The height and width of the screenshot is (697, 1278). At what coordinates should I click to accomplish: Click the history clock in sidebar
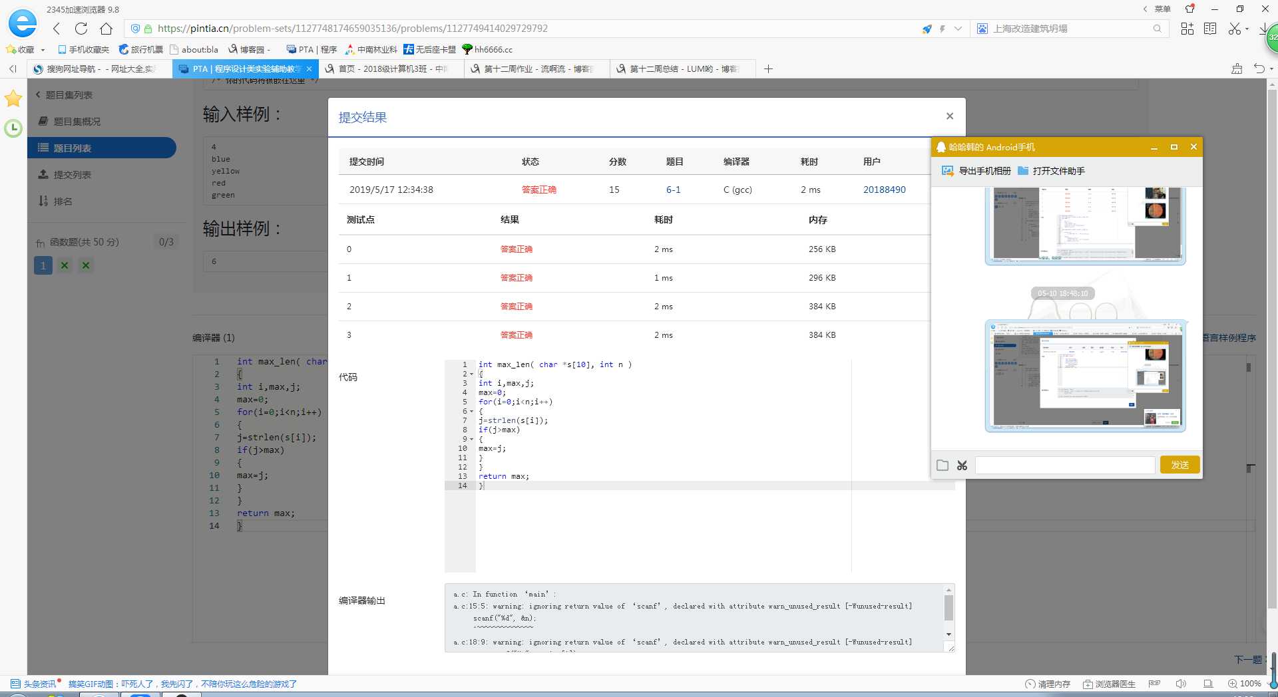click(x=13, y=128)
